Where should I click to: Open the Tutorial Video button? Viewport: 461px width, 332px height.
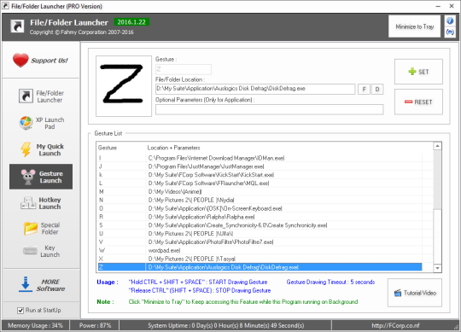coord(415,293)
